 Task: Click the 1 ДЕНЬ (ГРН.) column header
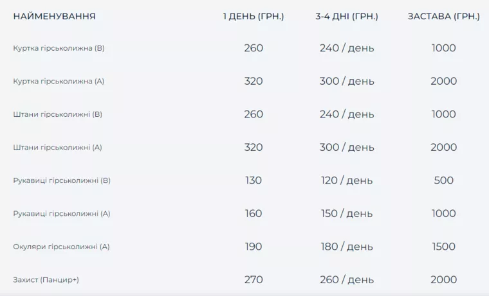click(254, 16)
